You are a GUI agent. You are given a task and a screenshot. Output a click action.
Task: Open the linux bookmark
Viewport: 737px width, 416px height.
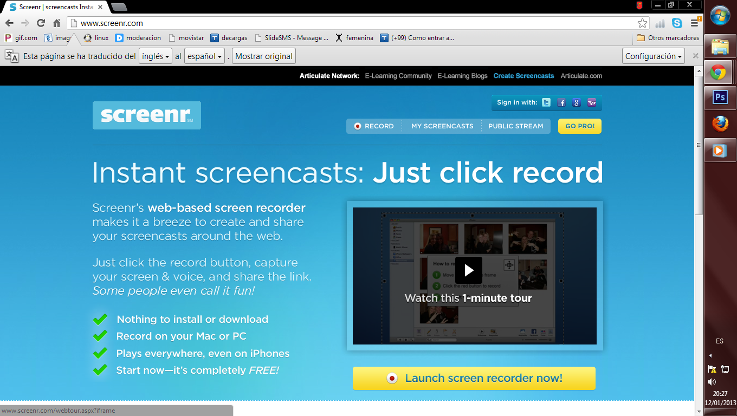click(x=96, y=38)
